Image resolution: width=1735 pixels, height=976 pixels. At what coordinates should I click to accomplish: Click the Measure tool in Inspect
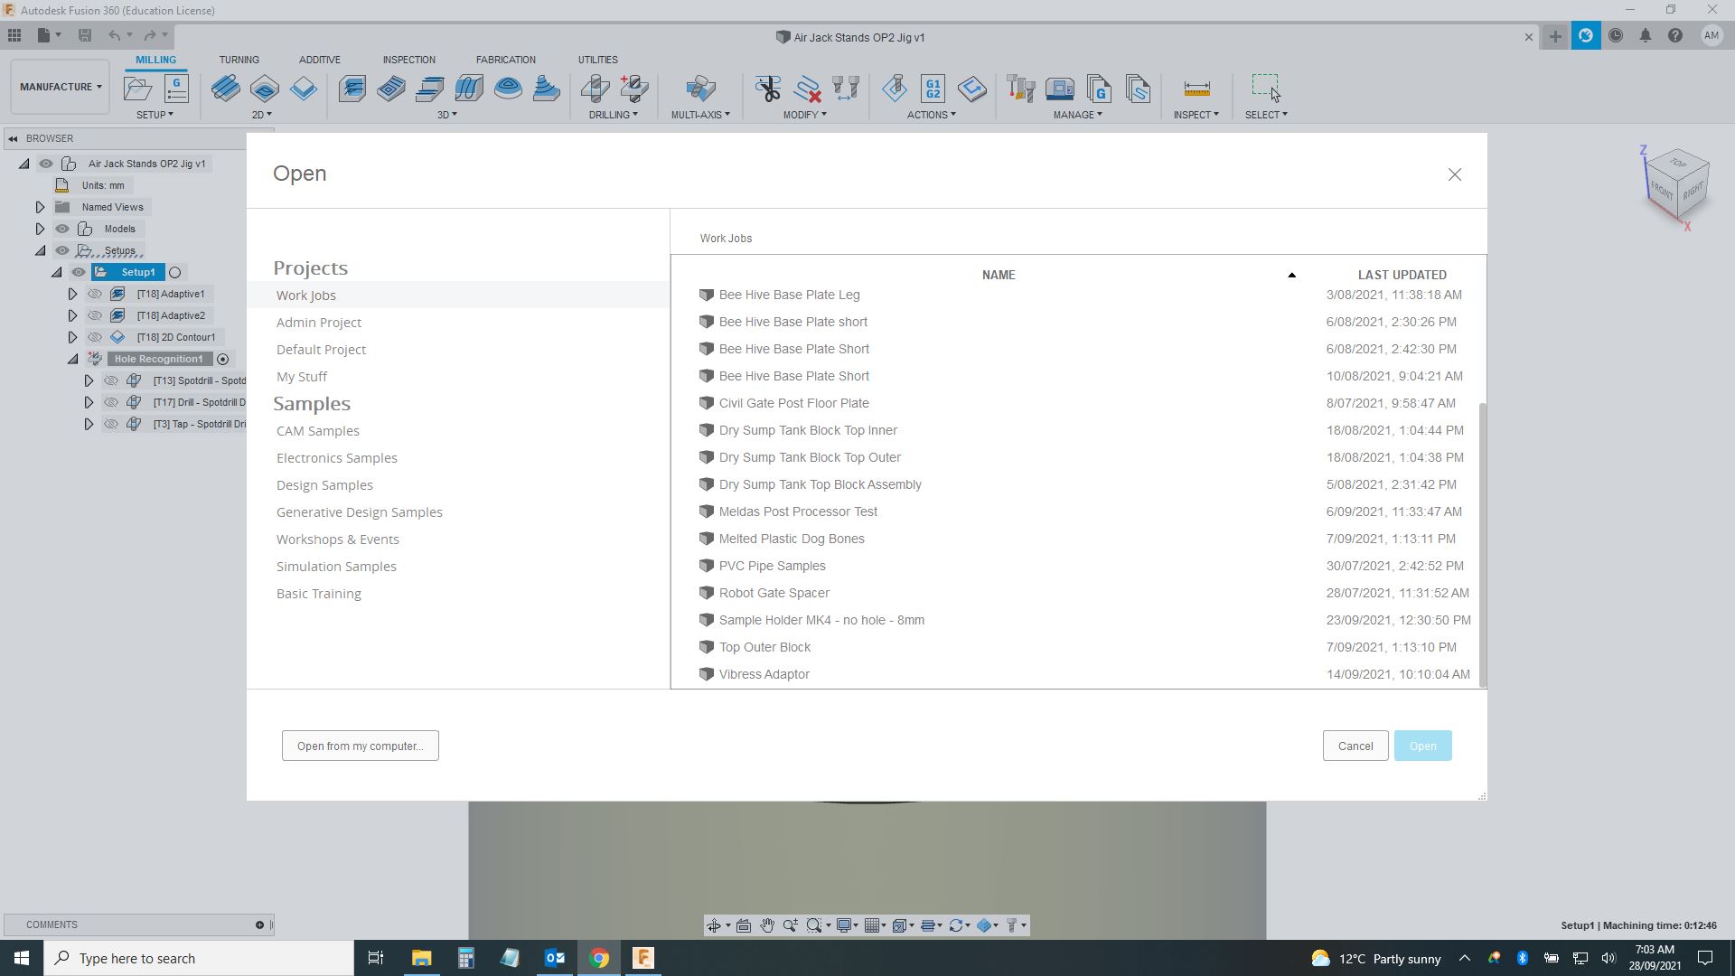[1196, 89]
